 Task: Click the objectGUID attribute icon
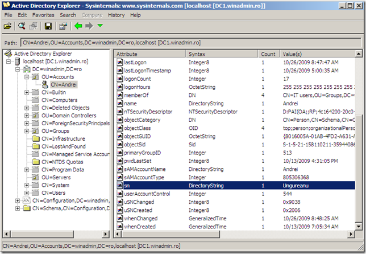(120, 136)
